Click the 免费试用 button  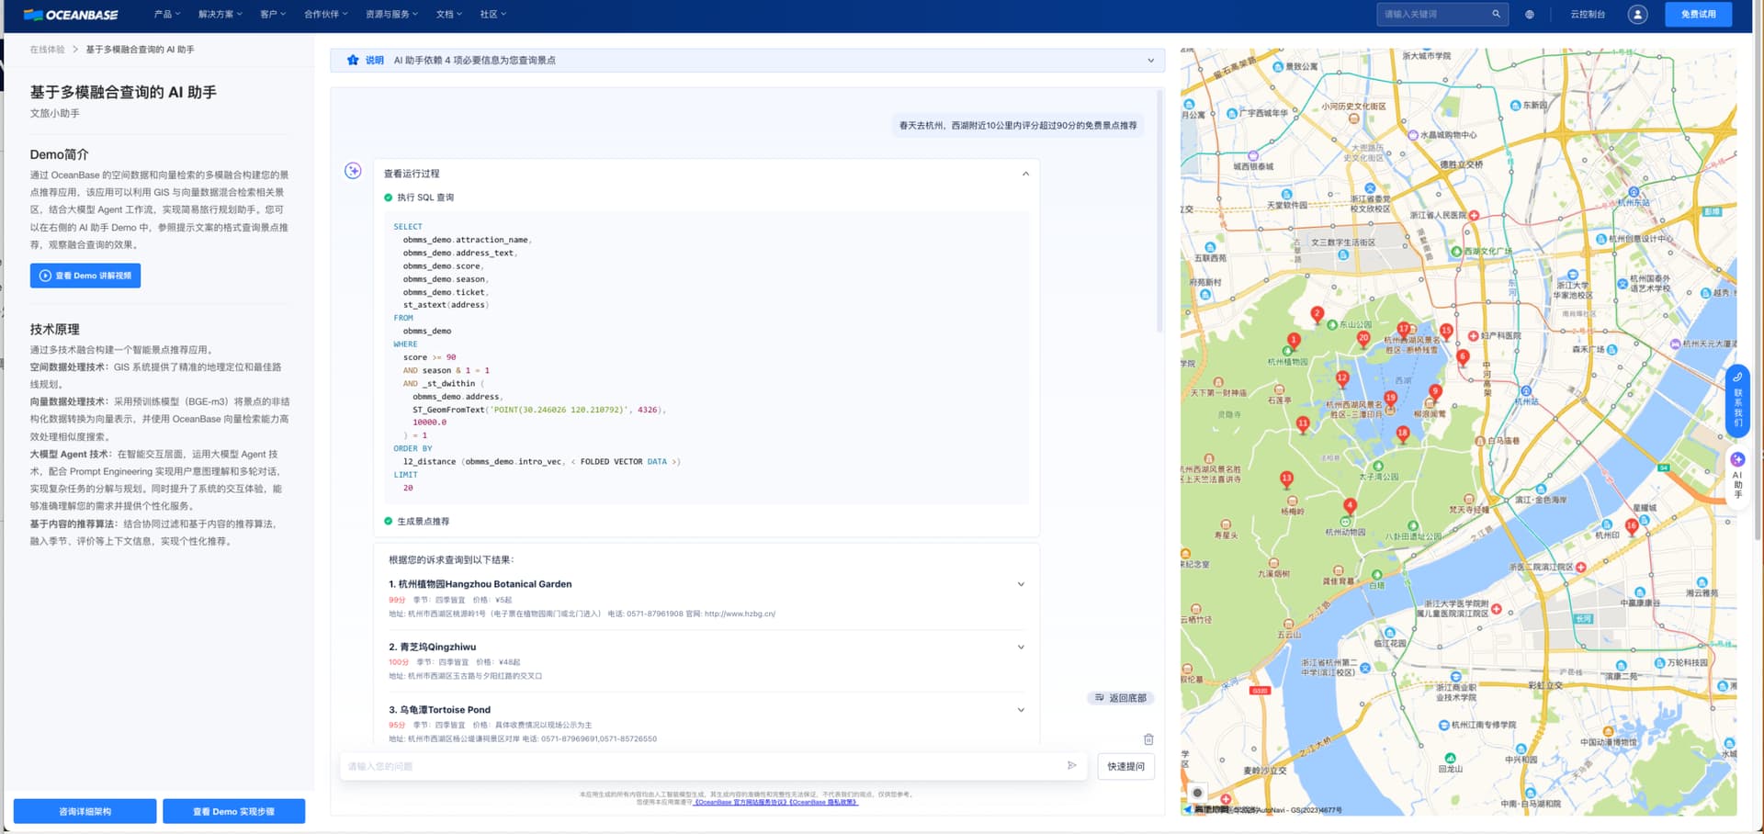(1698, 15)
